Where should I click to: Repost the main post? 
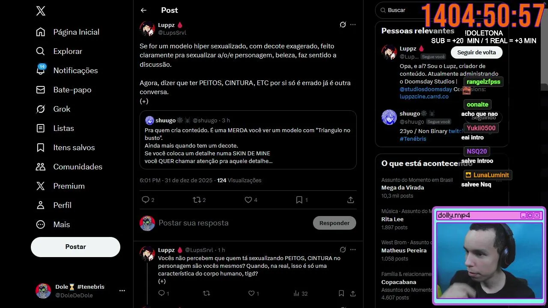[x=197, y=200]
